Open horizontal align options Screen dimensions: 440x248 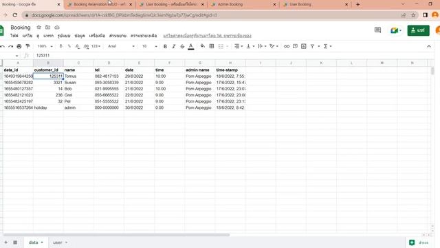(239, 46)
